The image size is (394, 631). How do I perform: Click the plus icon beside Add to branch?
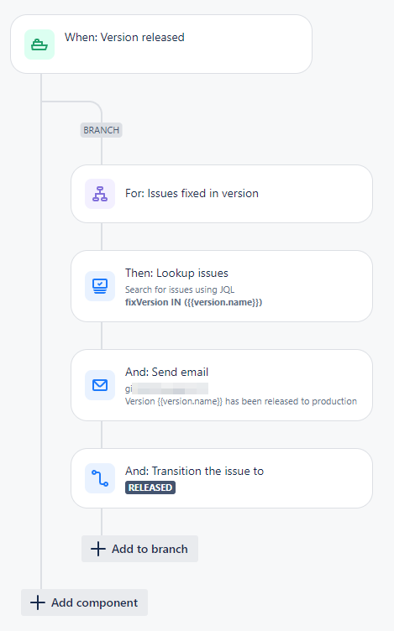(x=98, y=549)
